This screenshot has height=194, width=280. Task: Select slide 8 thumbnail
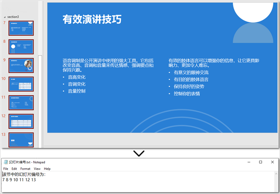(21, 47)
